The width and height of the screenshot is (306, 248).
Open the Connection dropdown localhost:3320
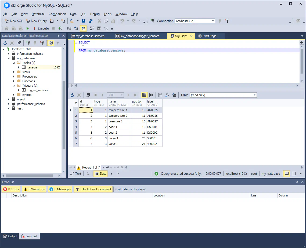click(213, 21)
